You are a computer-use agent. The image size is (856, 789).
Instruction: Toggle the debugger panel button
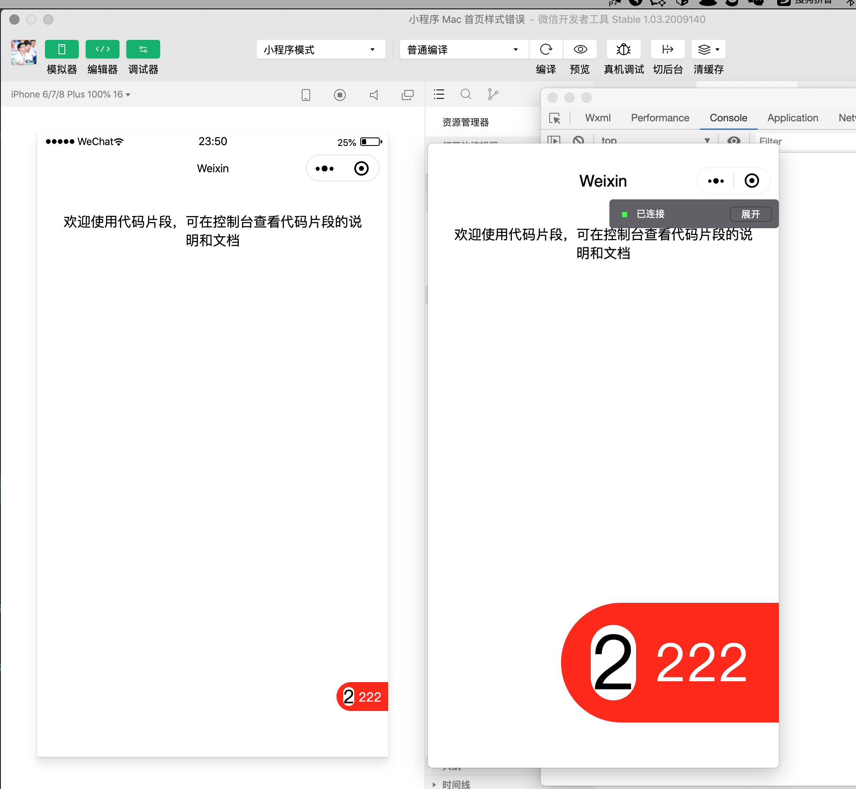(143, 50)
